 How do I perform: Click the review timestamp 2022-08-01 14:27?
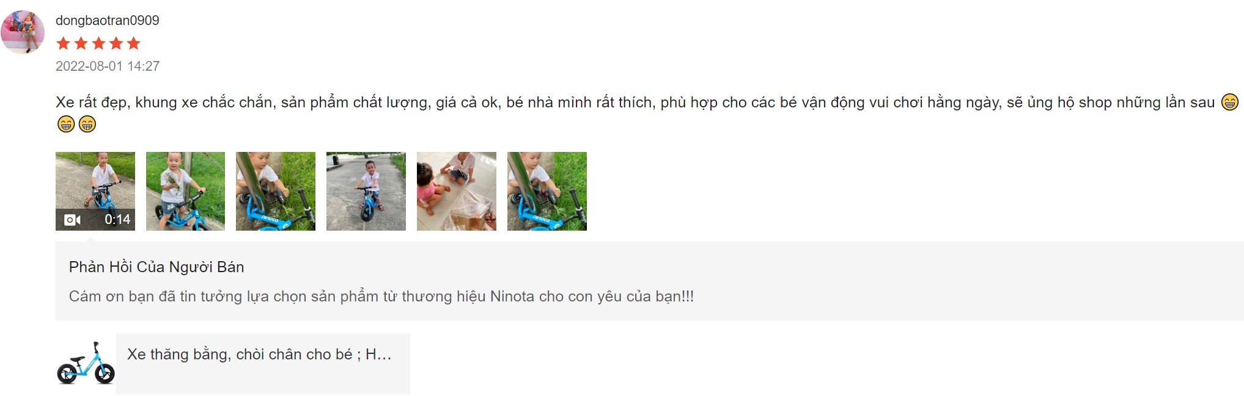pos(108,66)
